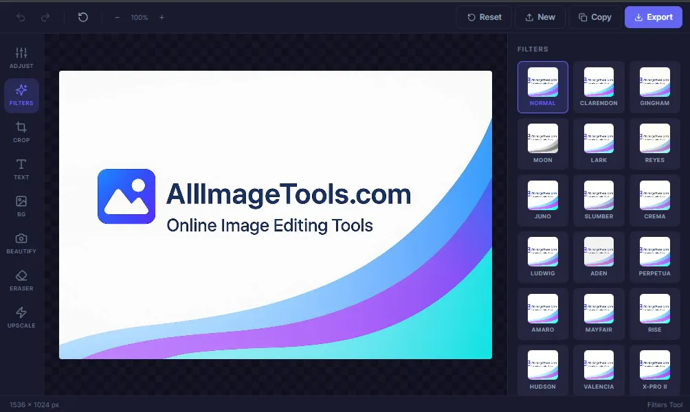Screen dimensions: 690x412
Task: Apply the Reyes filter
Action: click(x=654, y=144)
